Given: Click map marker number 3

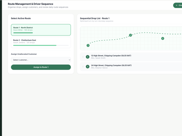Looking at the screenshot, I should click(163, 38).
